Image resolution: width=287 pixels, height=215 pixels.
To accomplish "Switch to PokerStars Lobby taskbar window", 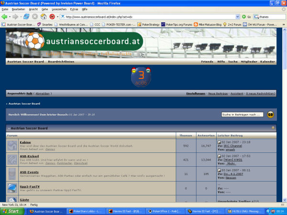I will pos(86,211).
